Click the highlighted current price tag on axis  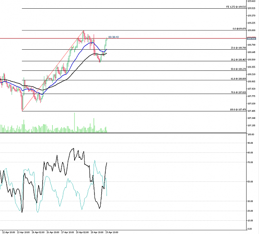click(251, 39)
